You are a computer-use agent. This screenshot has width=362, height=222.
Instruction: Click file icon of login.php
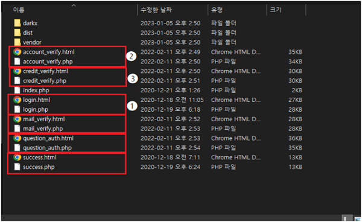(x=17, y=109)
